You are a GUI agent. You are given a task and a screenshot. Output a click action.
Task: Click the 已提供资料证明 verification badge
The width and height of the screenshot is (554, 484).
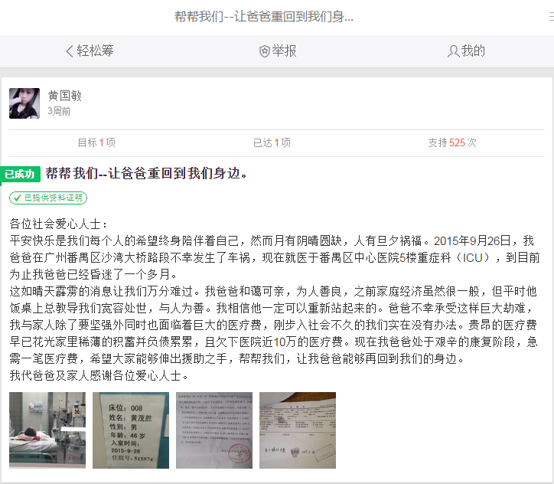(48, 198)
